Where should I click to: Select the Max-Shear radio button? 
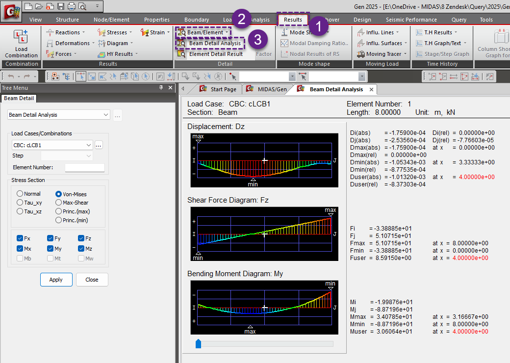tap(58, 203)
